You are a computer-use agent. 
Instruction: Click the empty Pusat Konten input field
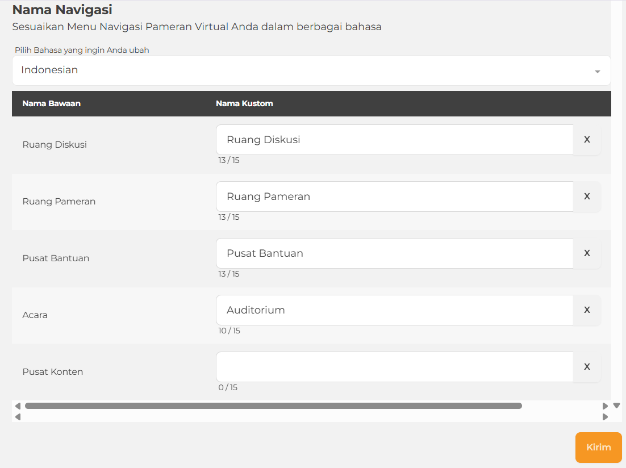click(394, 367)
